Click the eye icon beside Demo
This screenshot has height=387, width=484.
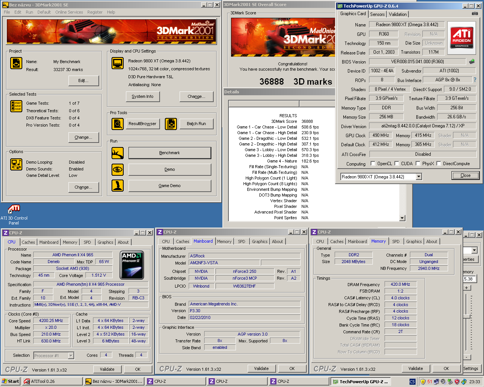[118, 169]
